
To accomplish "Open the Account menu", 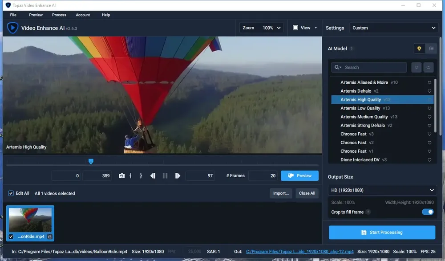I will tap(83, 15).
